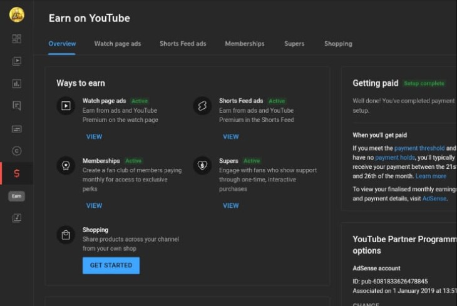Open the Content videos icon in sidebar
Image resolution: width=457 pixels, height=306 pixels.
[x=17, y=61]
